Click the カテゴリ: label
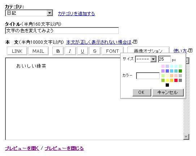The image size is (196, 156). coord(14,6)
